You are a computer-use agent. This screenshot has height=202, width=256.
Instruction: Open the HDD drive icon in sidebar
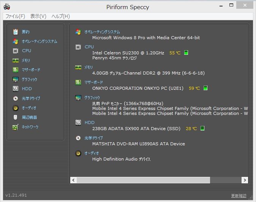coord(15,89)
